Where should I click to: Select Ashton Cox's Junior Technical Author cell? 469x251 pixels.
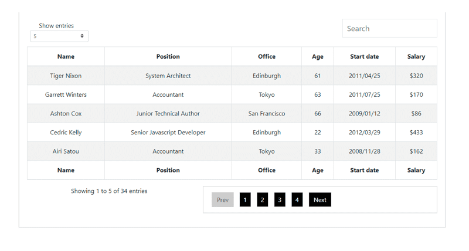168,113
